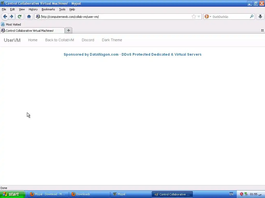
Task: Open the Windows start menu
Action: (x=12, y=194)
